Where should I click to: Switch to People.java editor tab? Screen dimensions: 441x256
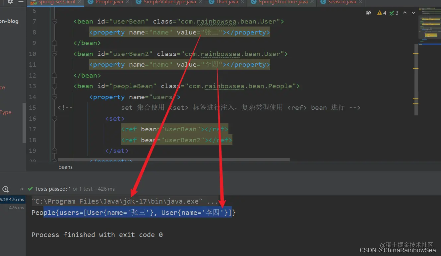[x=109, y=2]
